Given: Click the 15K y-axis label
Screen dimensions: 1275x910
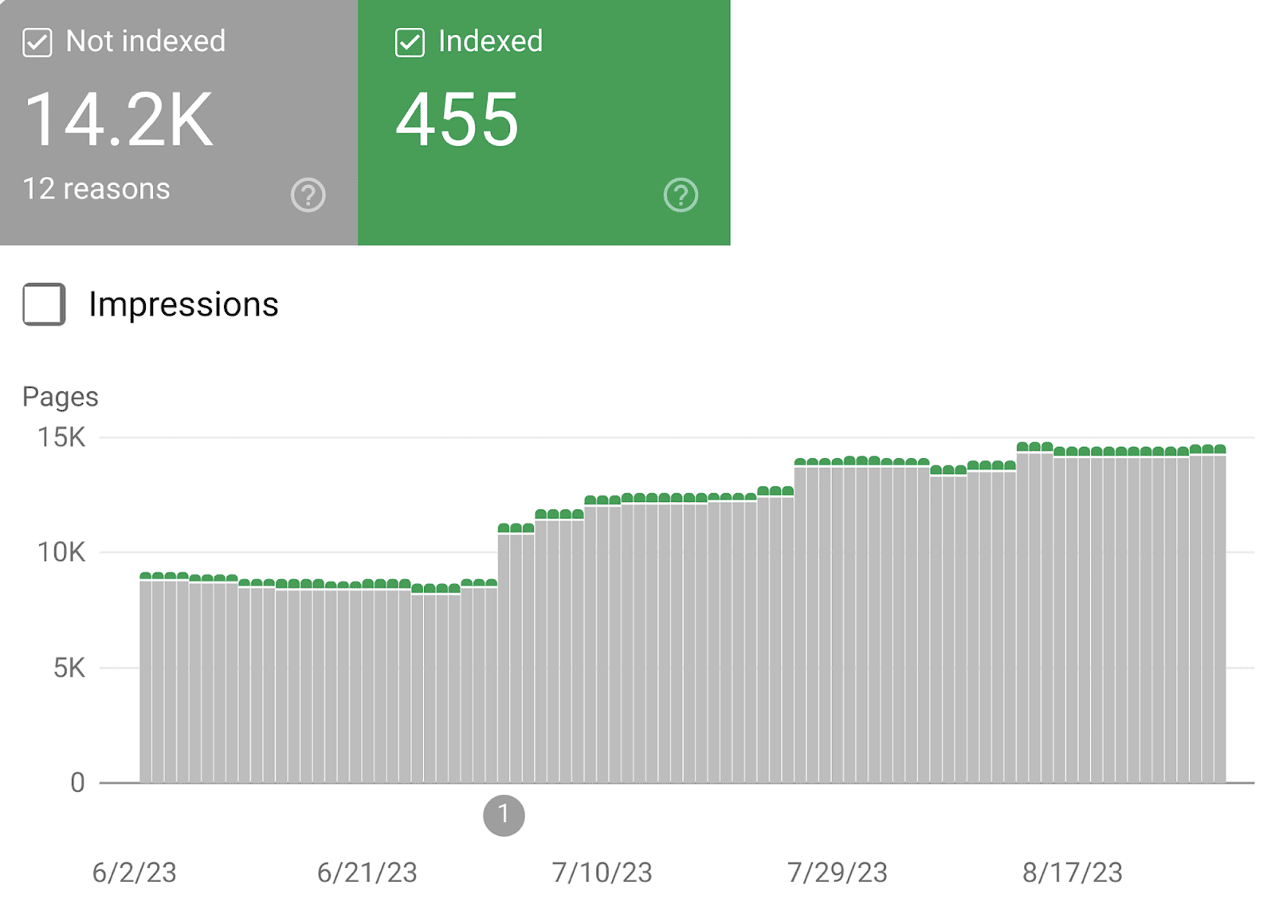Looking at the screenshot, I should pos(61,437).
